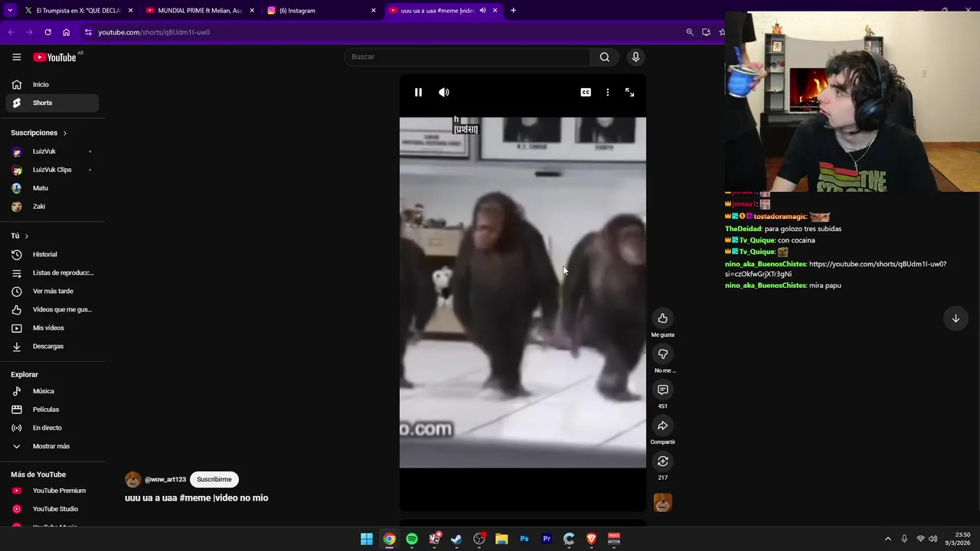980x551 pixels.
Task: Open the Short's three-dot more options
Action: (608, 92)
